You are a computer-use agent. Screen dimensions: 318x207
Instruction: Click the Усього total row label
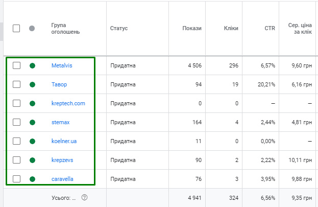(x=63, y=198)
